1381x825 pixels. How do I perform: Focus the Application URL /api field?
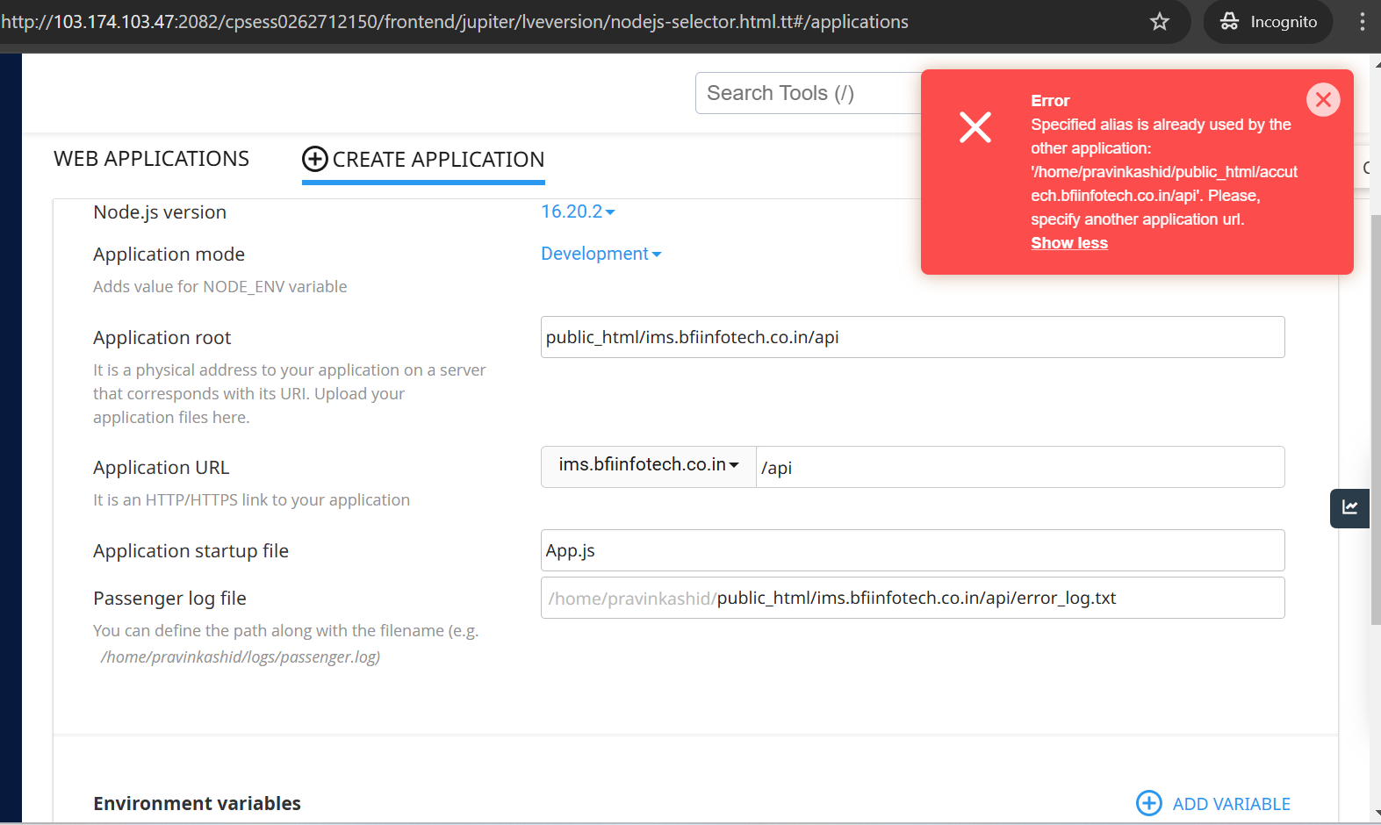click(x=1019, y=468)
